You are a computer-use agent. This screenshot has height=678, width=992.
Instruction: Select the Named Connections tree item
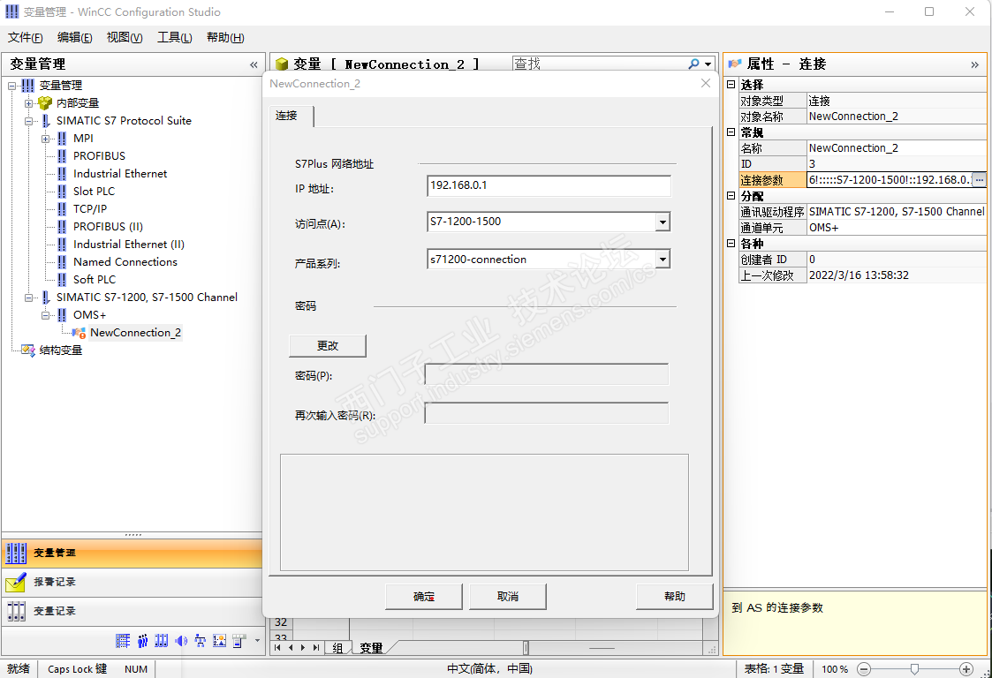125,262
